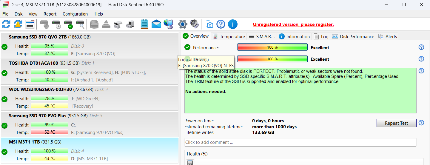Image resolution: width=430 pixels, height=165 pixels.
Task: Click help icon beside green status text box
Action: click(421, 71)
